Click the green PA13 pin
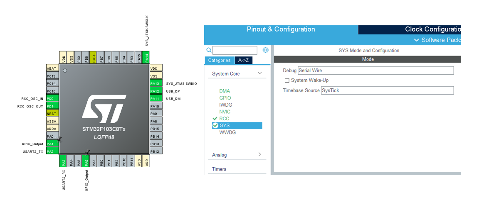 pos(156,83)
